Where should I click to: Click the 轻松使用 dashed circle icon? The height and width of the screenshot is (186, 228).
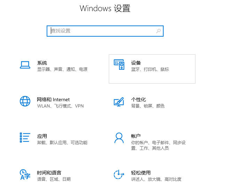pos(119,174)
